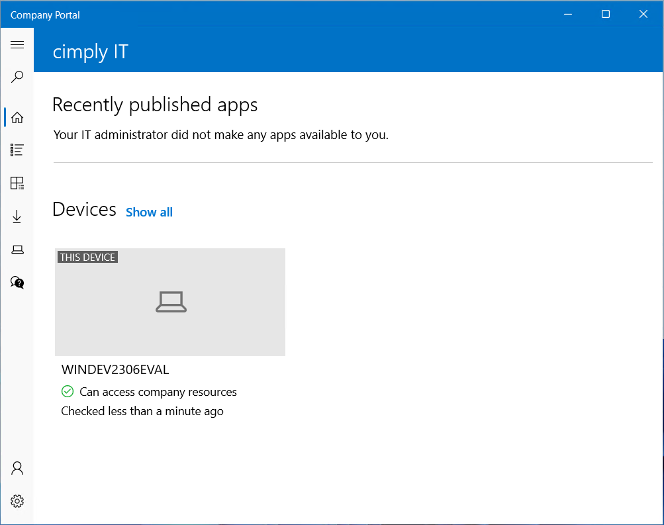Select device name WINDEV2306EVAL
664x525 pixels.
click(x=115, y=369)
